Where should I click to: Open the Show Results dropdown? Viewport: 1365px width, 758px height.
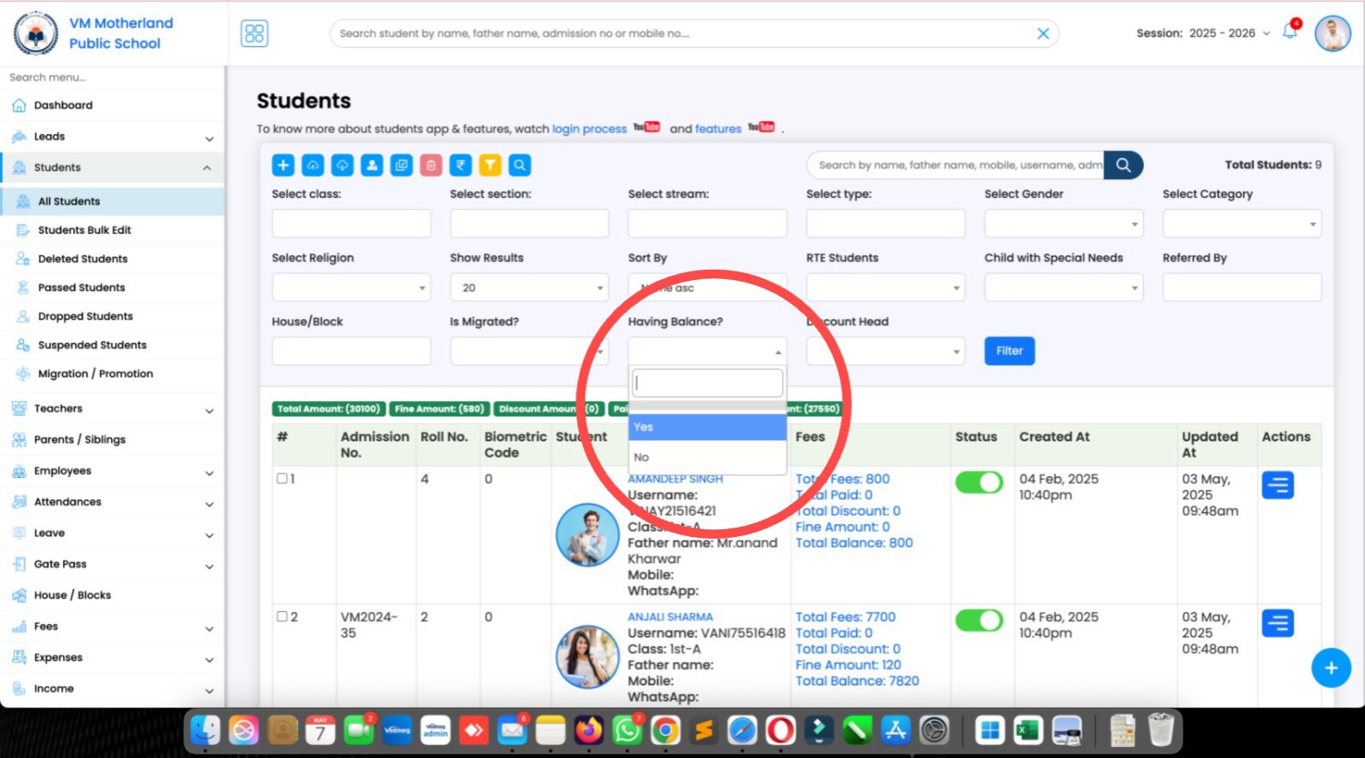(528, 288)
